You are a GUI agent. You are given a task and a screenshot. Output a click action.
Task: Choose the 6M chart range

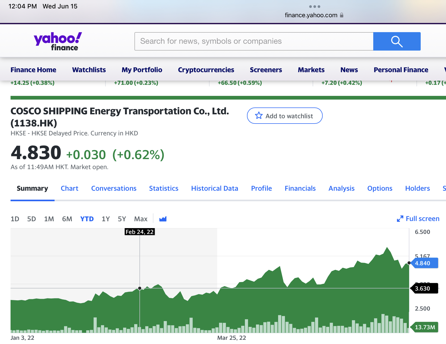pyautogui.click(x=67, y=219)
